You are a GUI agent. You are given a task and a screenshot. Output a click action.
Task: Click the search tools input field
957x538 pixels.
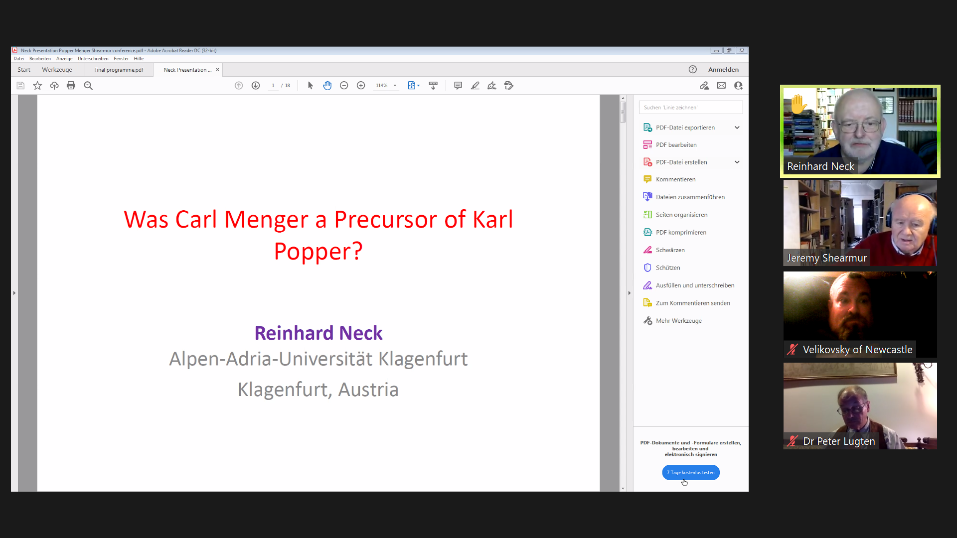(x=690, y=107)
